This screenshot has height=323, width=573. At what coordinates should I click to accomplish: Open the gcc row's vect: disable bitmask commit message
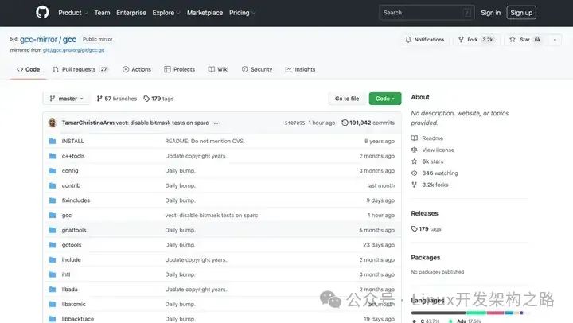coord(211,216)
